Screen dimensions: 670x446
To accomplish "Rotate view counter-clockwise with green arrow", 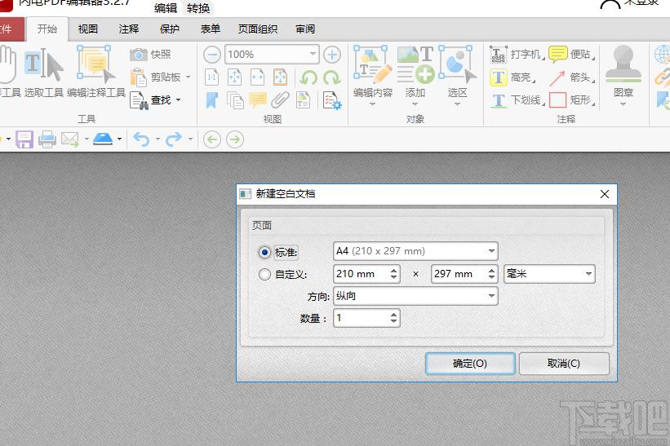I will [308, 77].
